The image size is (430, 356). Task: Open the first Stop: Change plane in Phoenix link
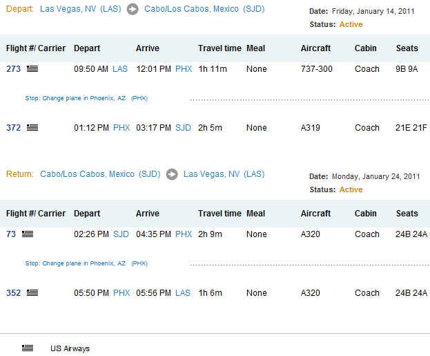click(86, 98)
